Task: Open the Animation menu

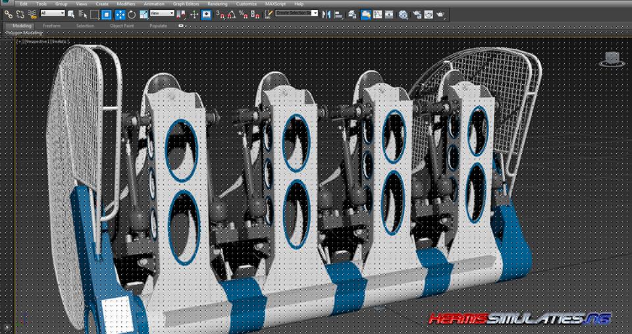Action: point(154,4)
